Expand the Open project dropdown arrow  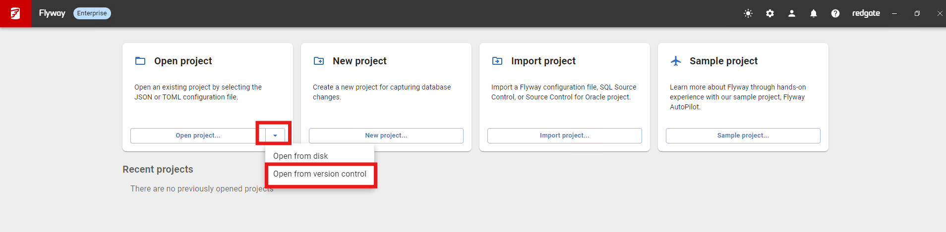pos(275,136)
